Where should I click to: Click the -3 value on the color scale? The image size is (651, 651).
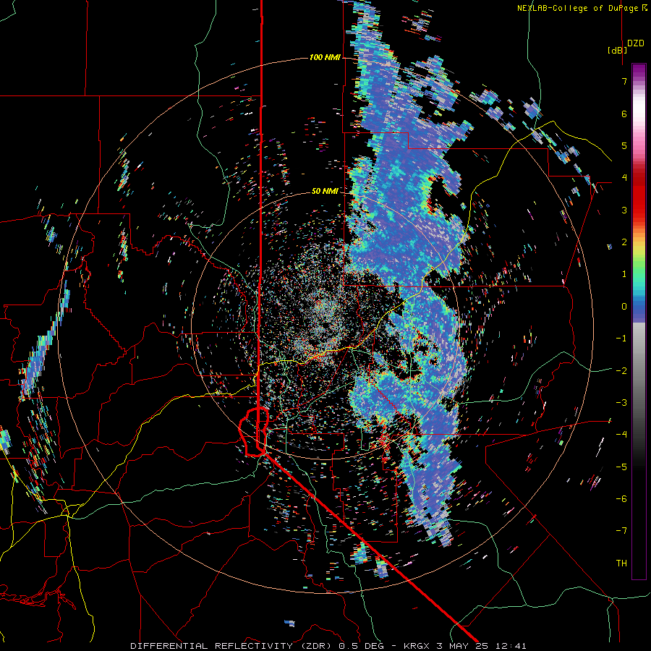(x=621, y=402)
